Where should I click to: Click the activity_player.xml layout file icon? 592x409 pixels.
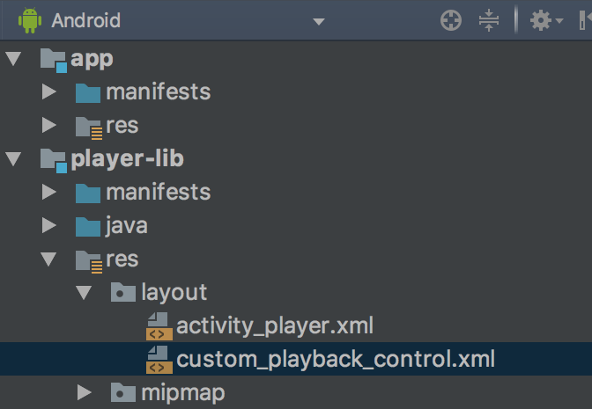pos(159,326)
